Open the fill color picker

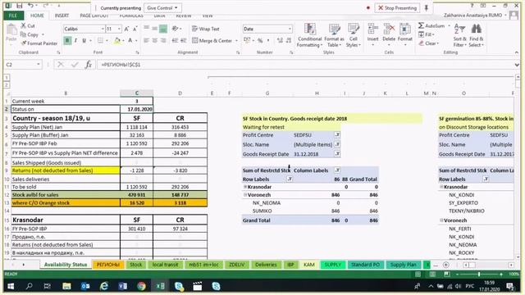pos(123,41)
